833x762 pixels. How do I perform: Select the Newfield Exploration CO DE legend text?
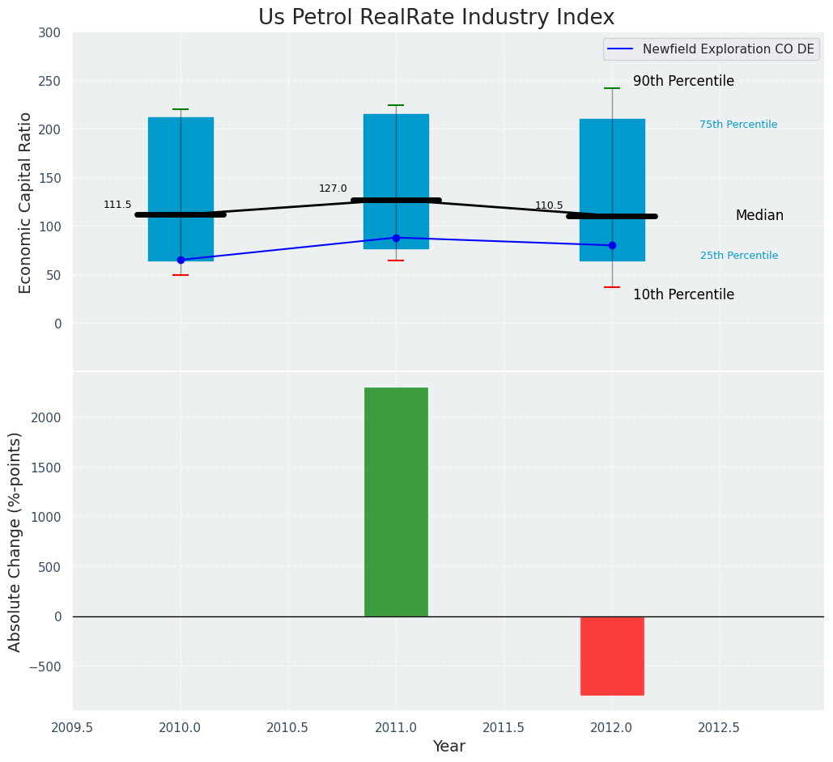pyautogui.click(x=728, y=49)
